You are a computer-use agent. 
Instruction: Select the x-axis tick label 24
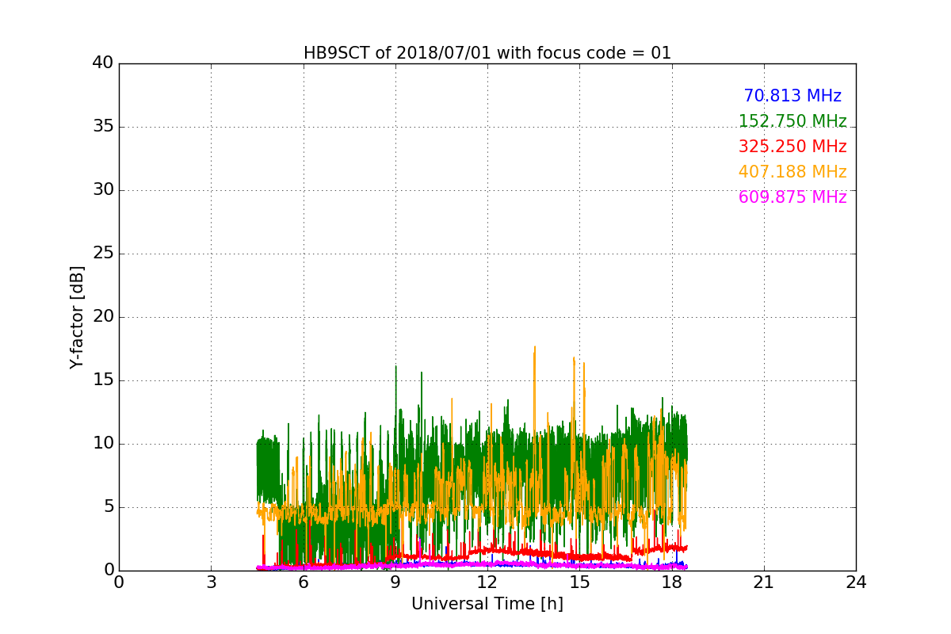tap(856, 582)
